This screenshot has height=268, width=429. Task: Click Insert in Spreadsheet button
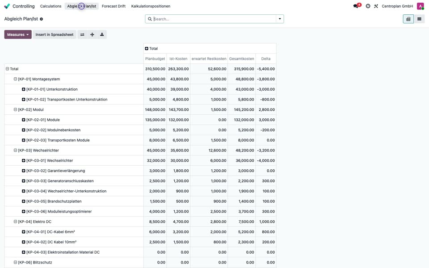pyautogui.click(x=55, y=34)
